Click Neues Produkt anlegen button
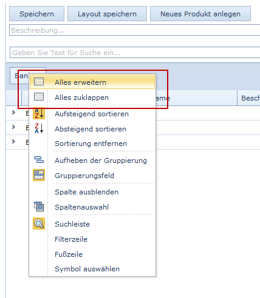Viewport: 260px width, 298px height. tap(200, 14)
